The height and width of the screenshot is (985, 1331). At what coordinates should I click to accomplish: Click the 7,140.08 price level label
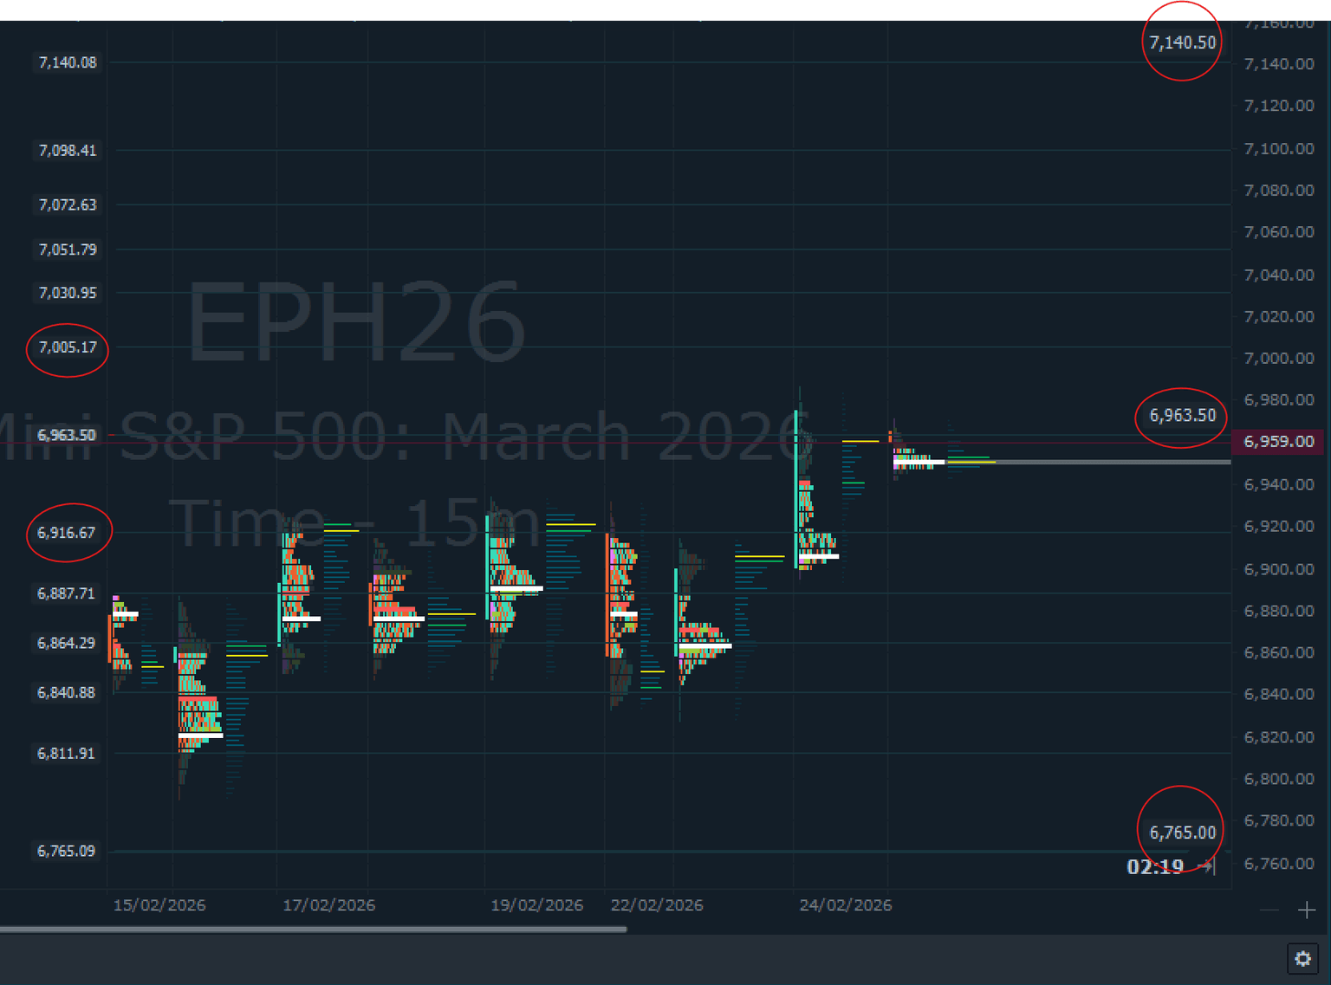[68, 62]
